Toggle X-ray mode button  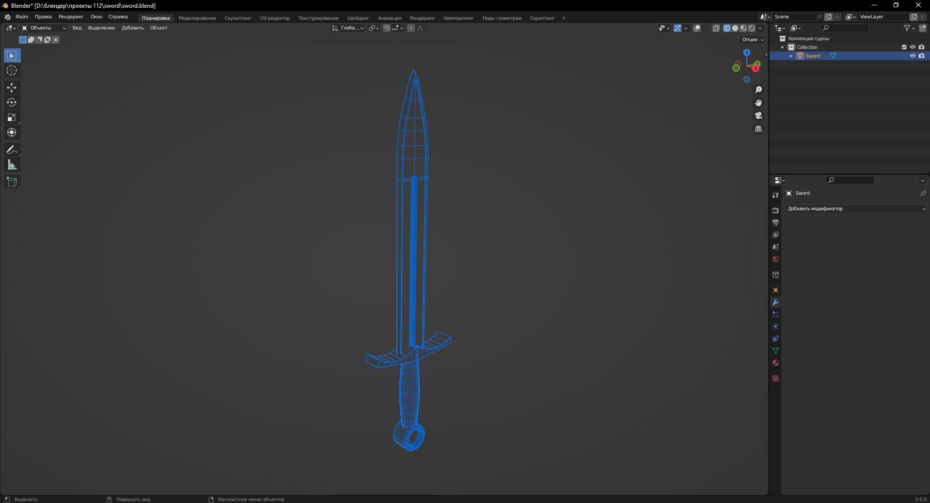(716, 28)
